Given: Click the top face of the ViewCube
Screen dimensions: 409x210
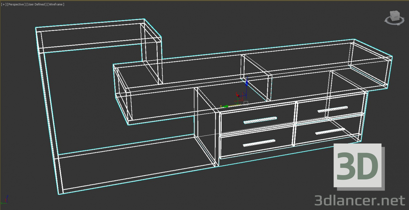Looking at the screenshot, I should coord(395,12).
